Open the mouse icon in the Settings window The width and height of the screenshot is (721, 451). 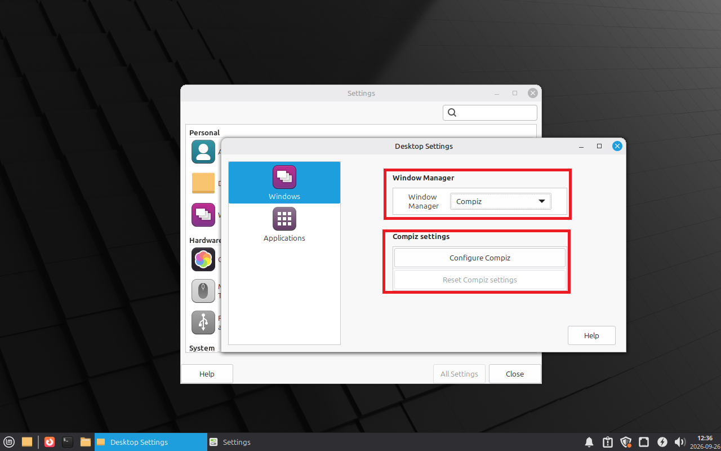pos(203,291)
